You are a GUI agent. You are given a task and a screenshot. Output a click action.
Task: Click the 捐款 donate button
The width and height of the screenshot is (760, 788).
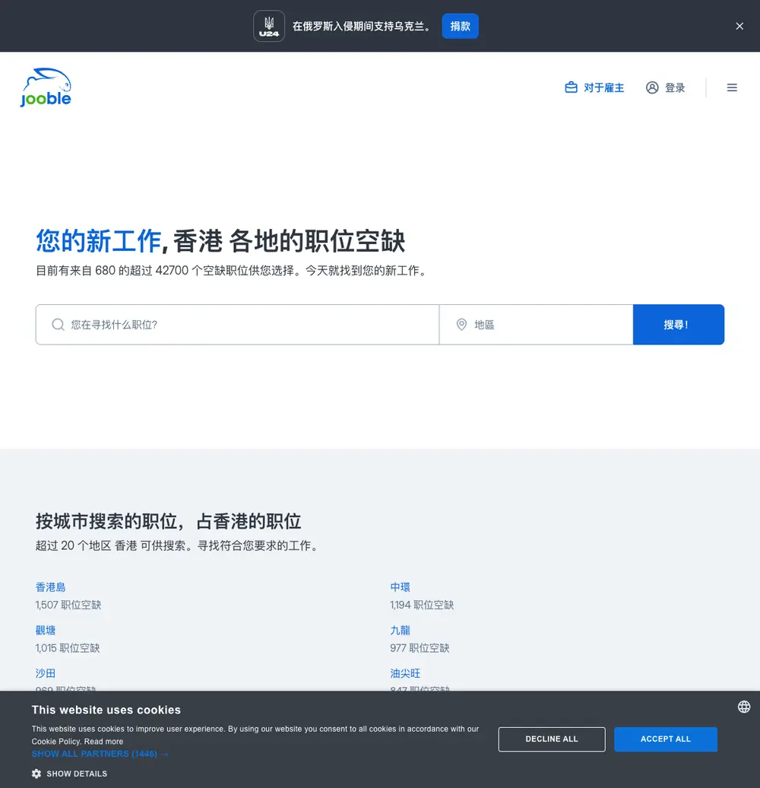coord(461,26)
